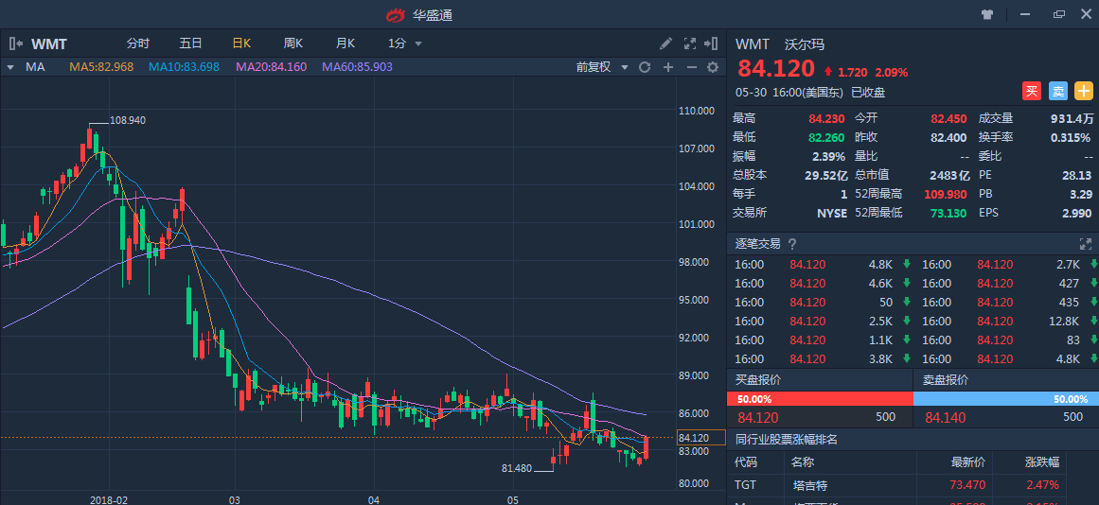Open the drawing pencil tool
The width and height of the screenshot is (1099, 505).
pos(665,44)
